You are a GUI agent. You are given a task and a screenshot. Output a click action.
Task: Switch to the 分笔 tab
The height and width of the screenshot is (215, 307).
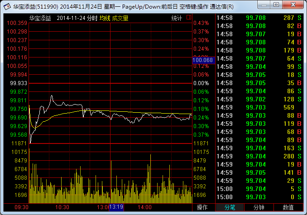pos(230,207)
